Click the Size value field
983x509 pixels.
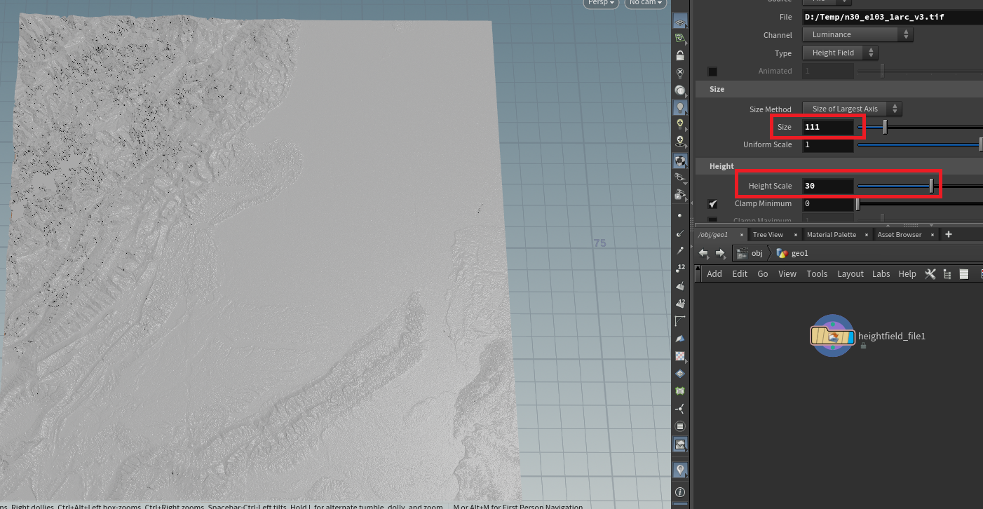828,127
